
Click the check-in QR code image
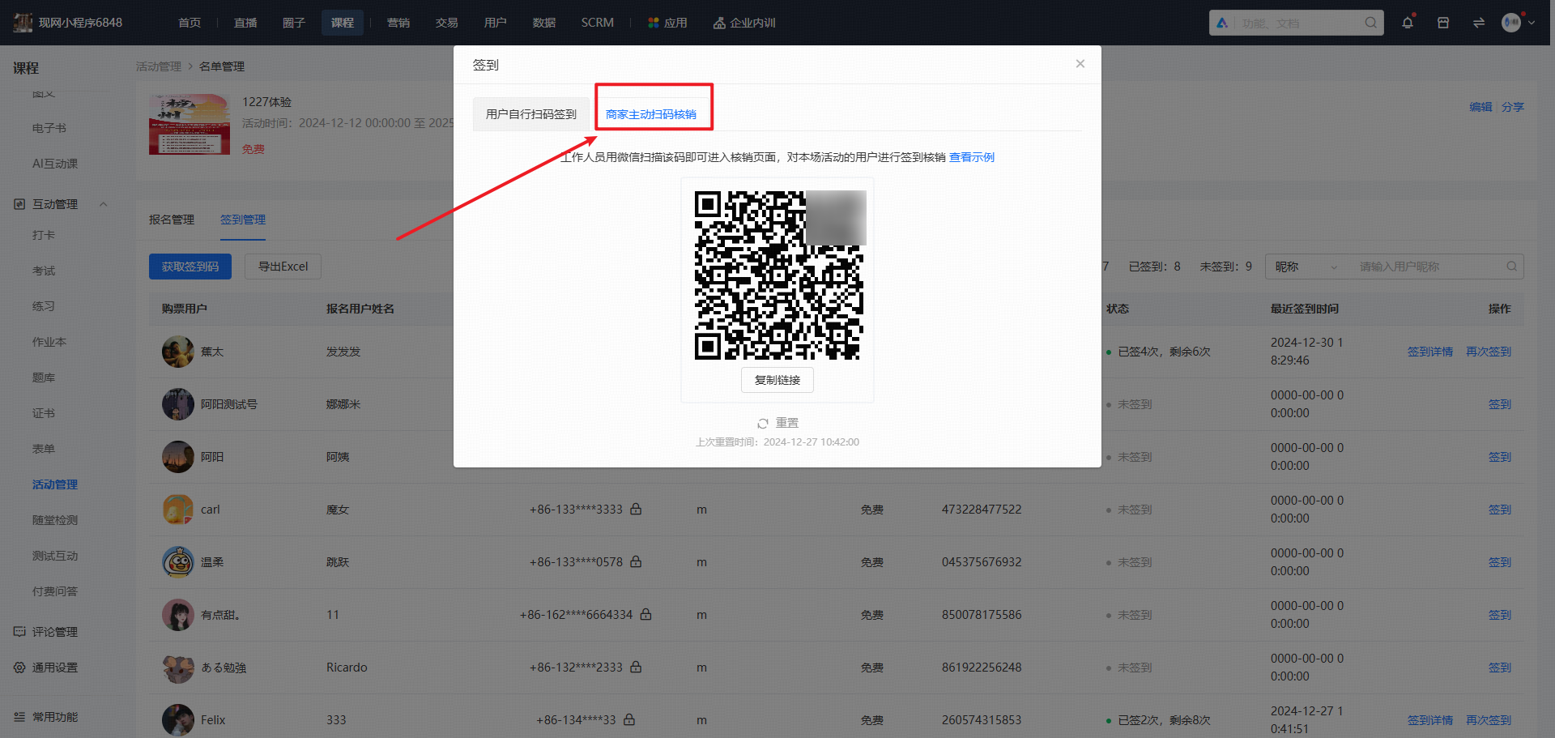tap(777, 275)
